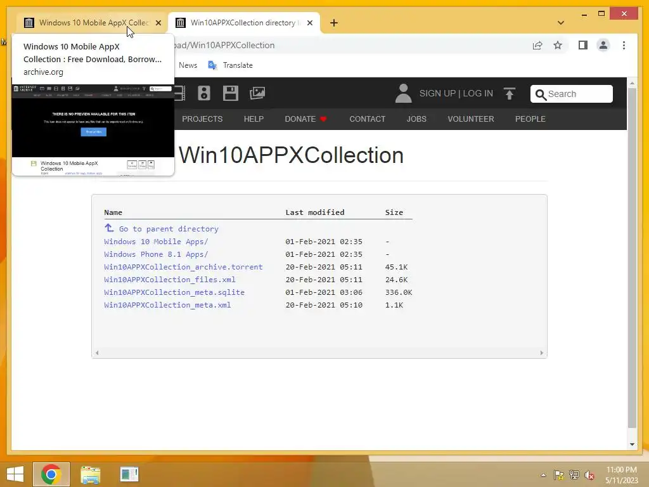
Task: Click the parent directory up-arrow icon
Action: pos(109,228)
